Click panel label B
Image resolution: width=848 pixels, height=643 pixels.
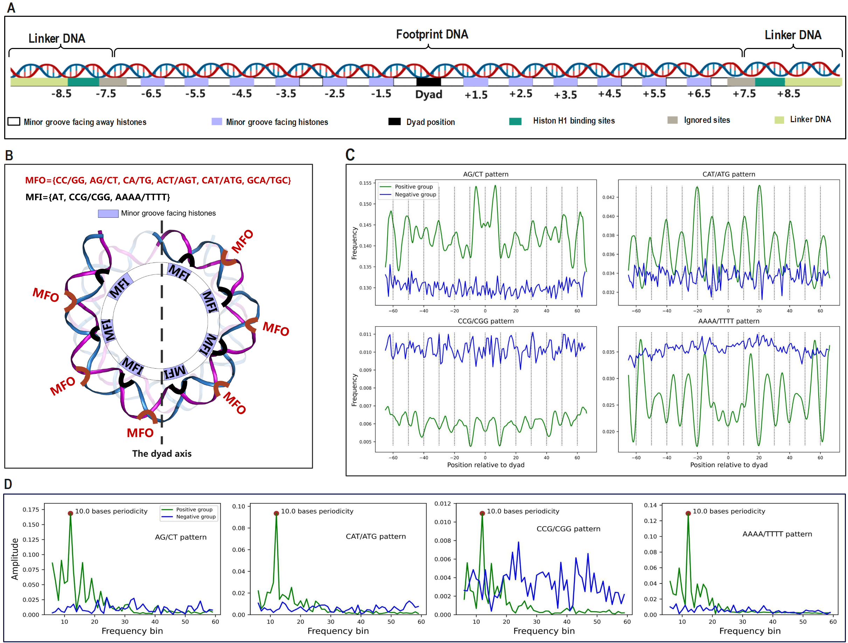click(9, 155)
